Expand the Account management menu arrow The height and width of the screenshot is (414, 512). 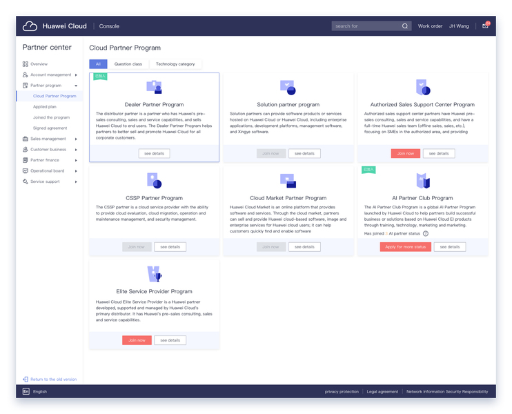pyautogui.click(x=76, y=75)
